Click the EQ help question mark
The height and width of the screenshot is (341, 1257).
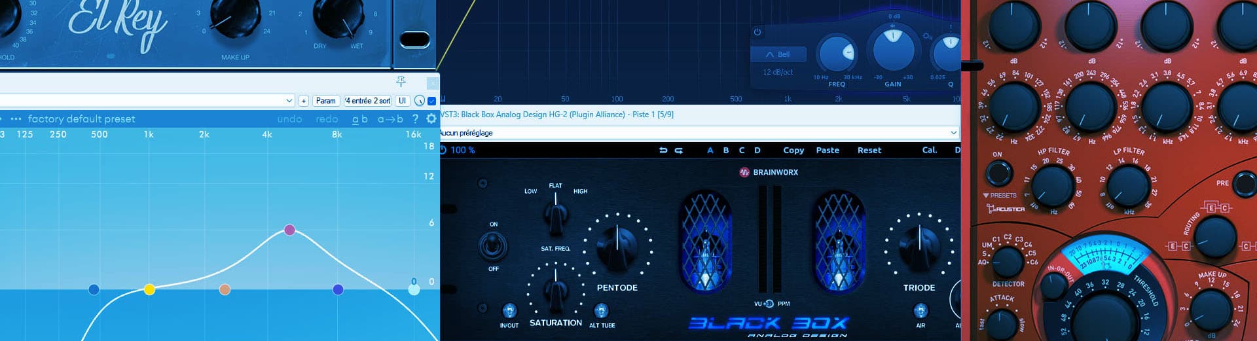click(415, 119)
